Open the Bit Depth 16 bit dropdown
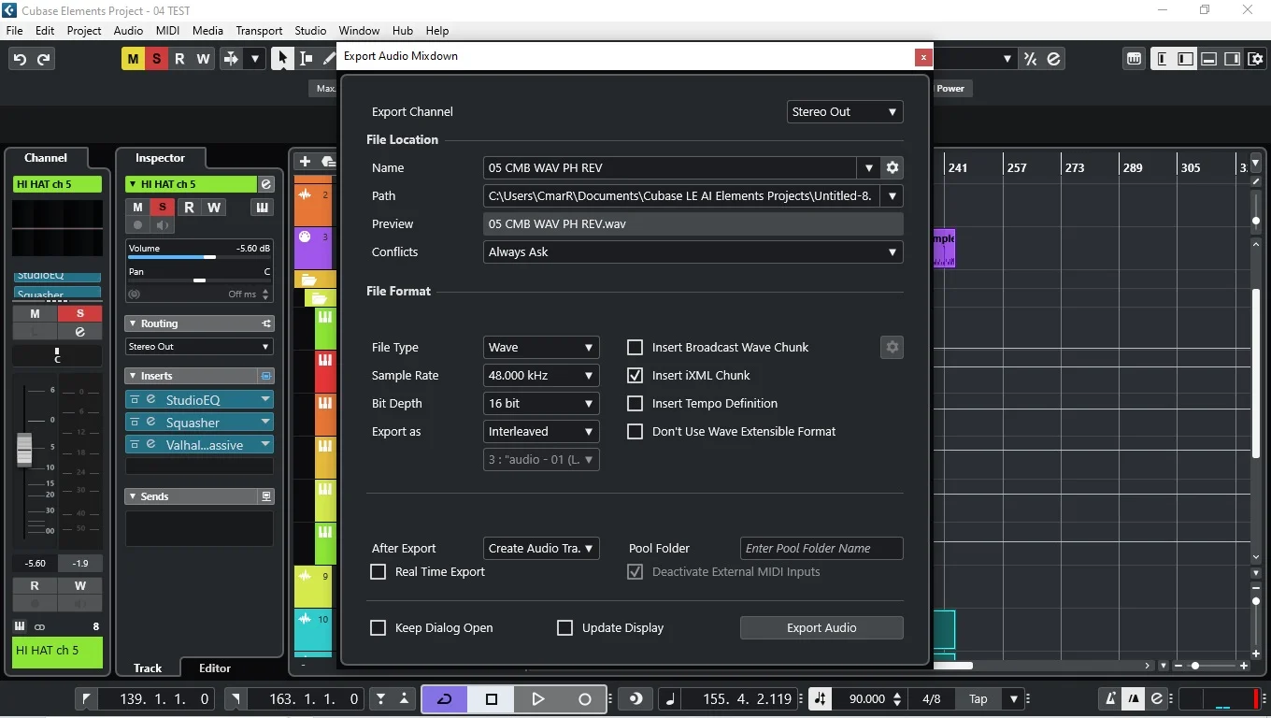 [x=540, y=403]
